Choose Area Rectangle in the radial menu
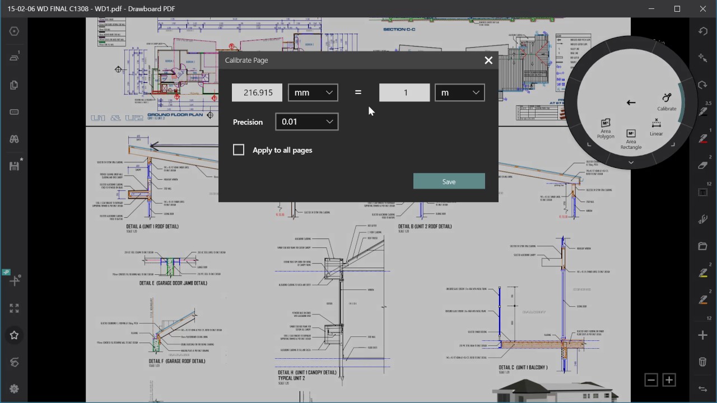This screenshot has width=717, height=403. 631,139
